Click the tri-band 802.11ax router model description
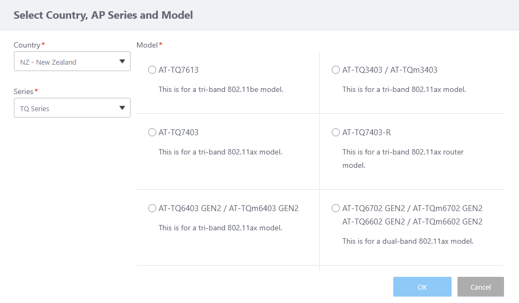This screenshot has width=519, height=303. (402, 158)
